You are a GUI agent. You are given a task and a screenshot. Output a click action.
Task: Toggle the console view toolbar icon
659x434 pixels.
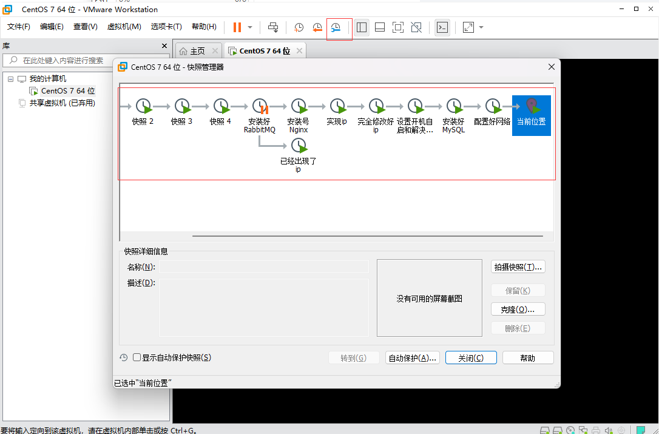click(x=442, y=27)
